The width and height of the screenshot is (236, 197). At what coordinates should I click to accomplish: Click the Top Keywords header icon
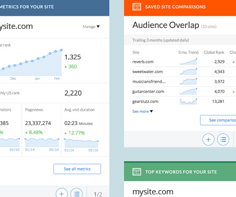pyautogui.click(x=137, y=172)
